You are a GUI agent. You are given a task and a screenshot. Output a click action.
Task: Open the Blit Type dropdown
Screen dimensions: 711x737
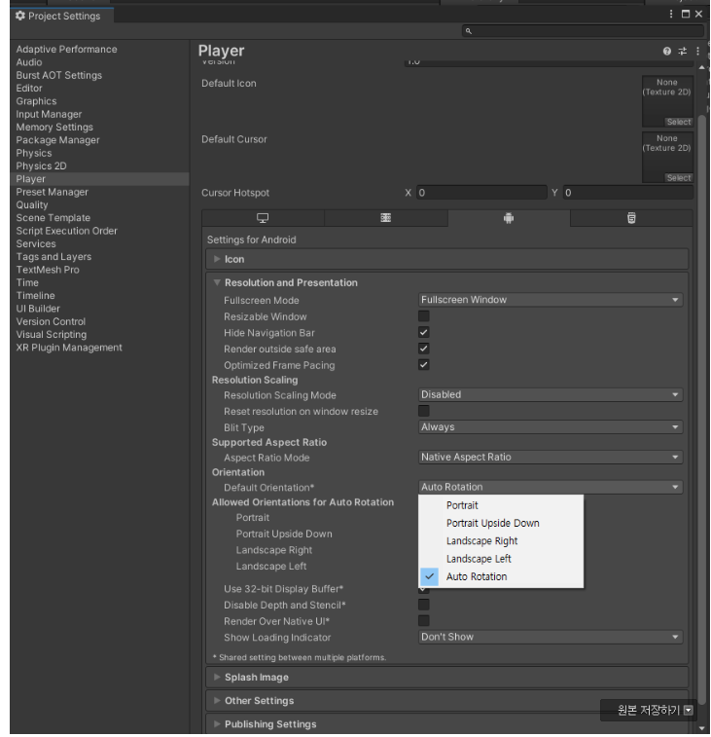[x=551, y=427]
